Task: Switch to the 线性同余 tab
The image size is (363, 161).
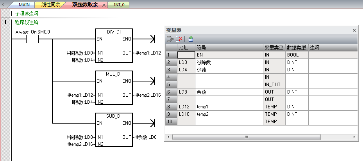Action: click(x=51, y=5)
